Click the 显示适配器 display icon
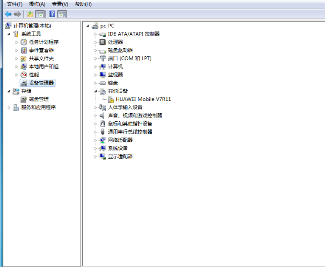 pyautogui.click(x=102, y=156)
